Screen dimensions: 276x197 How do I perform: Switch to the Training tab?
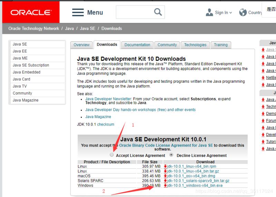(x=221, y=45)
